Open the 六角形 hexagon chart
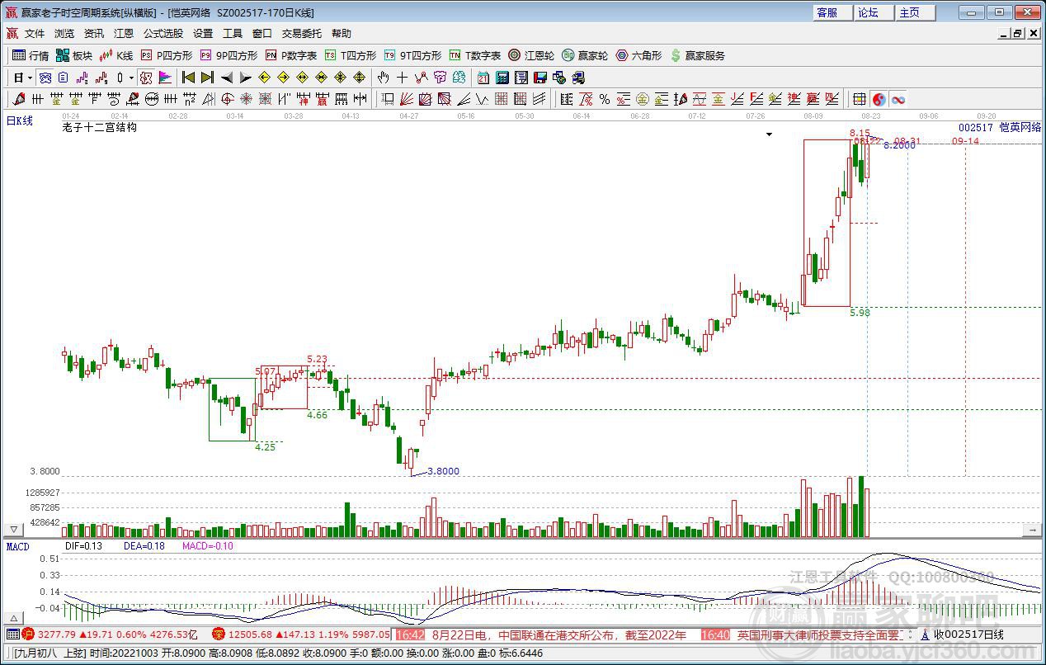 [639, 55]
